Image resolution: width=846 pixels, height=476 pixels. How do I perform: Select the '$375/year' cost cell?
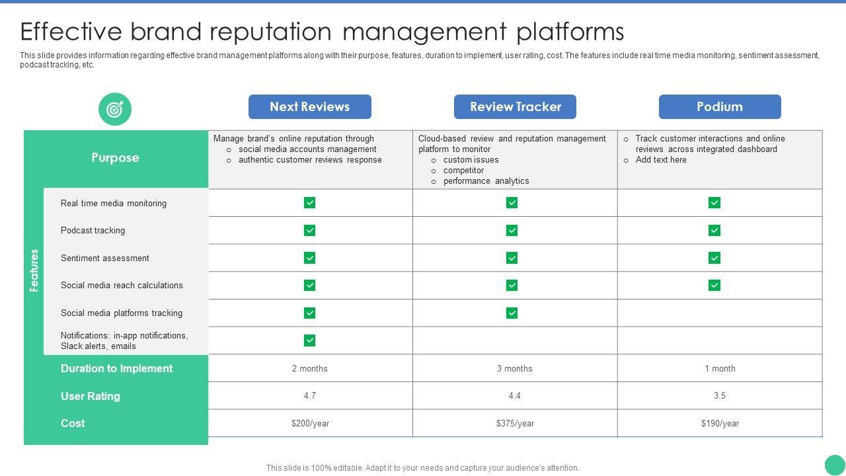coord(515,424)
